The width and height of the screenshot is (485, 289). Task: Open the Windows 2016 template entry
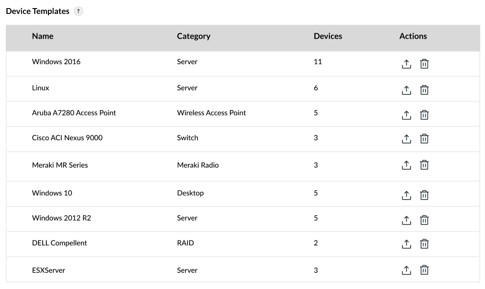[56, 62]
